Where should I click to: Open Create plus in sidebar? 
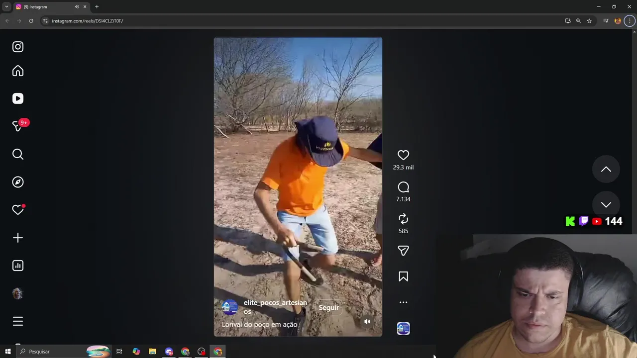click(18, 238)
